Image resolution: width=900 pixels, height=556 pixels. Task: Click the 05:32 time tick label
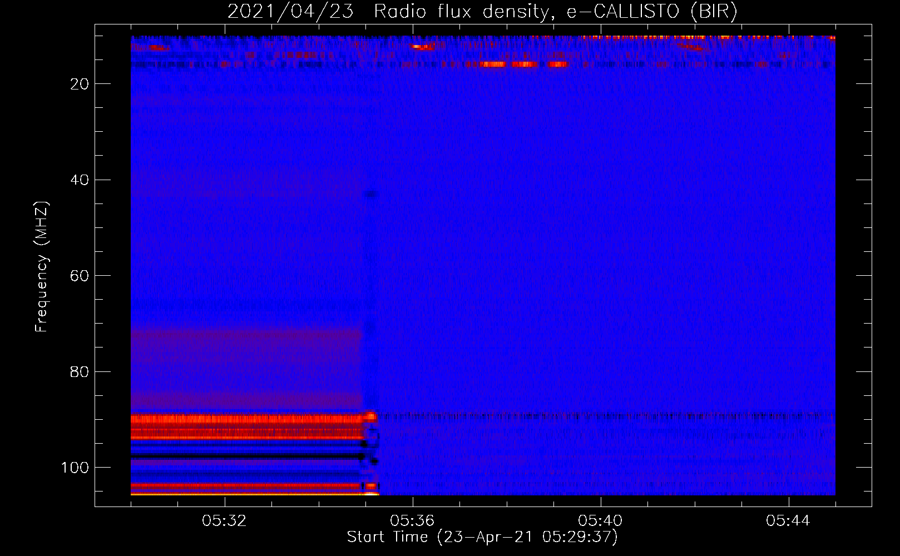click(x=224, y=521)
